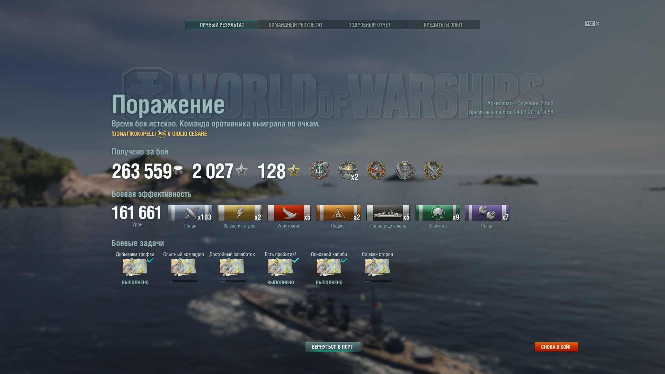Click the orange Поджёг fire ribbon
The image size is (665, 374).
coord(338,213)
